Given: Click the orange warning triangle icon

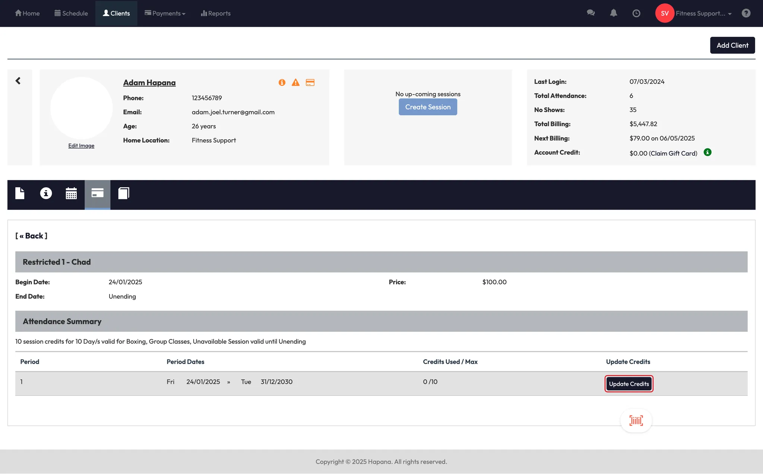Looking at the screenshot, I should [295, 83].
